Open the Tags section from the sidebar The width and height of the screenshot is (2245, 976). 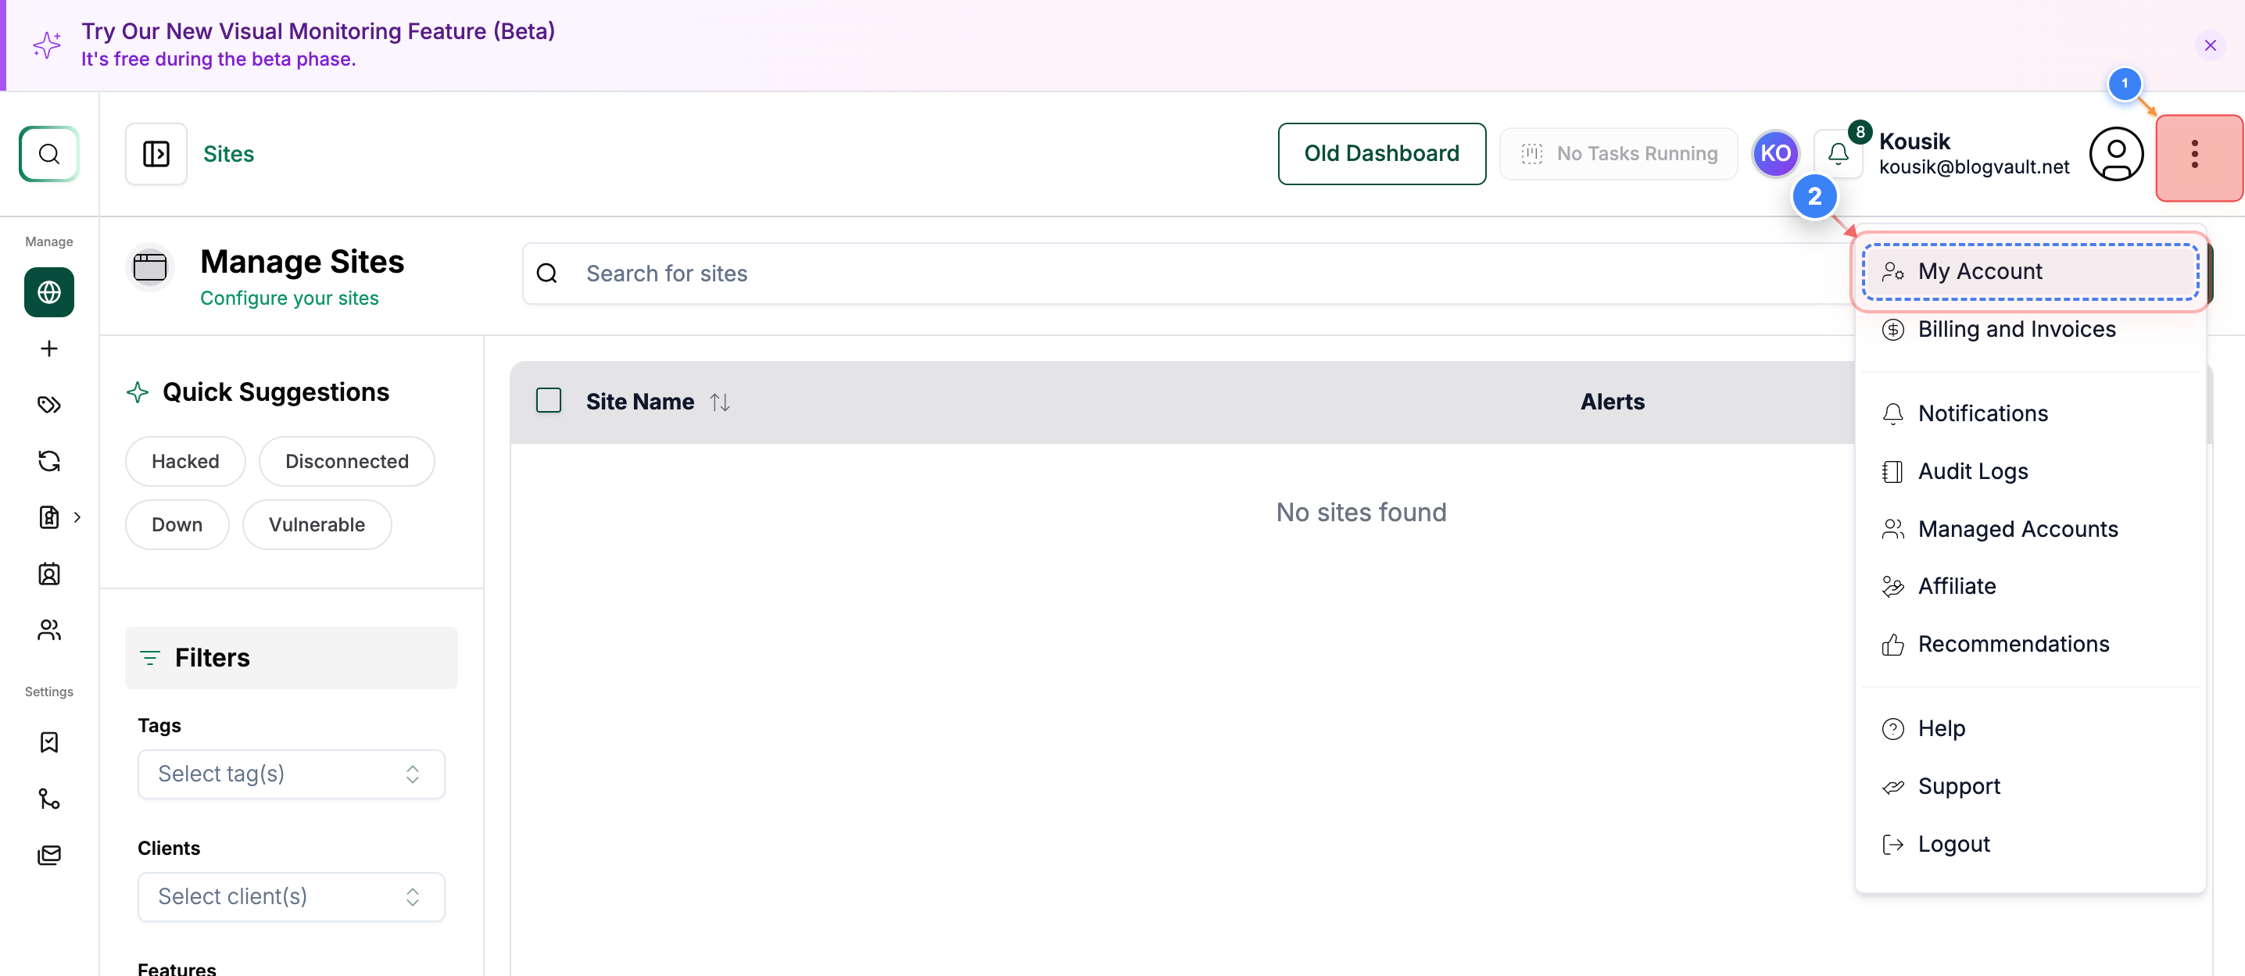point(48,404)
